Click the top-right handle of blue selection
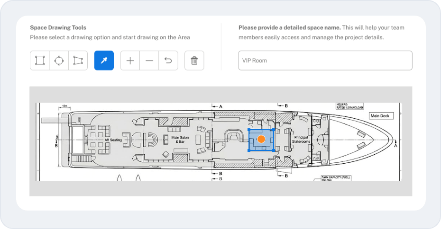This screenshot has width=441, height=229. [x=274, y=130]
